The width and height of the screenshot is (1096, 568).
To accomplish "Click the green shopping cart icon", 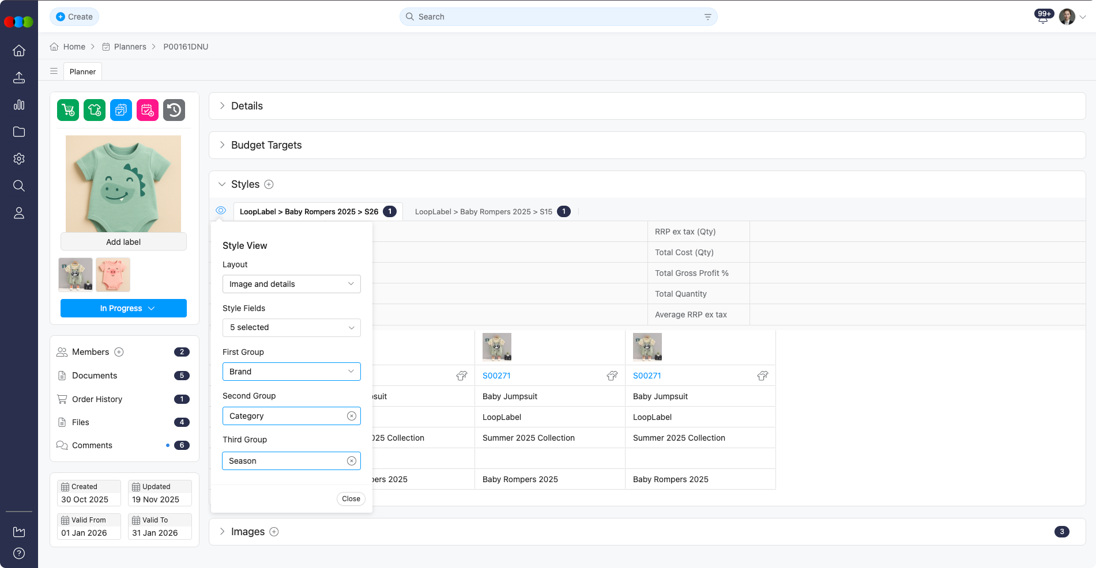I will click(68, 110).
